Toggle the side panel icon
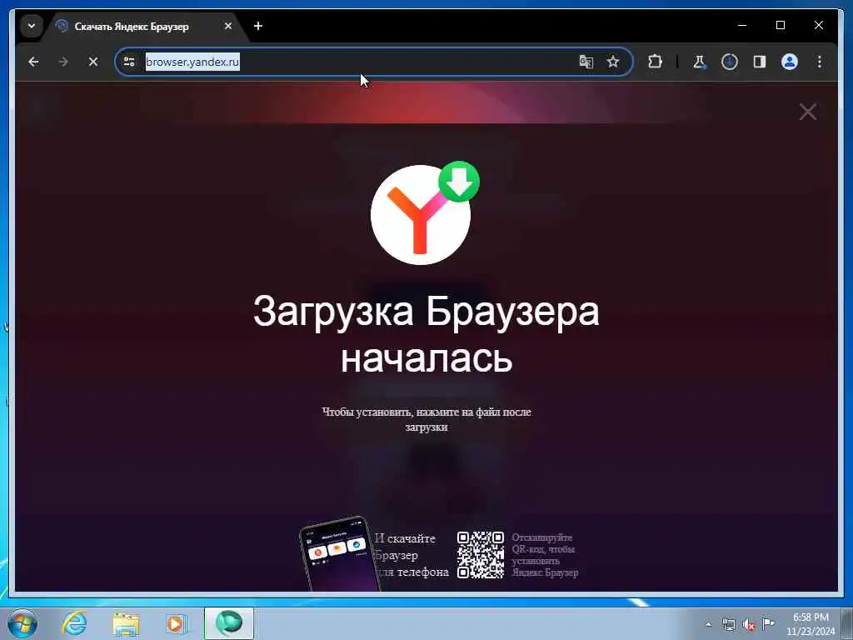Screen dimensions: 853x640 point(760,62)
